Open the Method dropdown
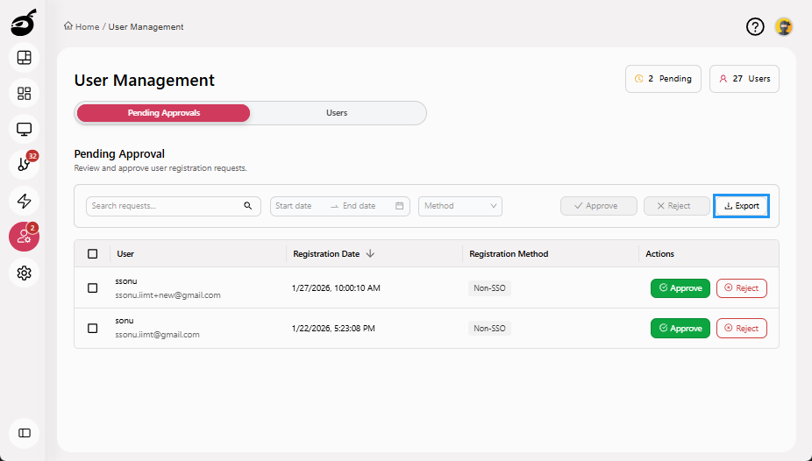812x461 pixels. click(460, 206)
